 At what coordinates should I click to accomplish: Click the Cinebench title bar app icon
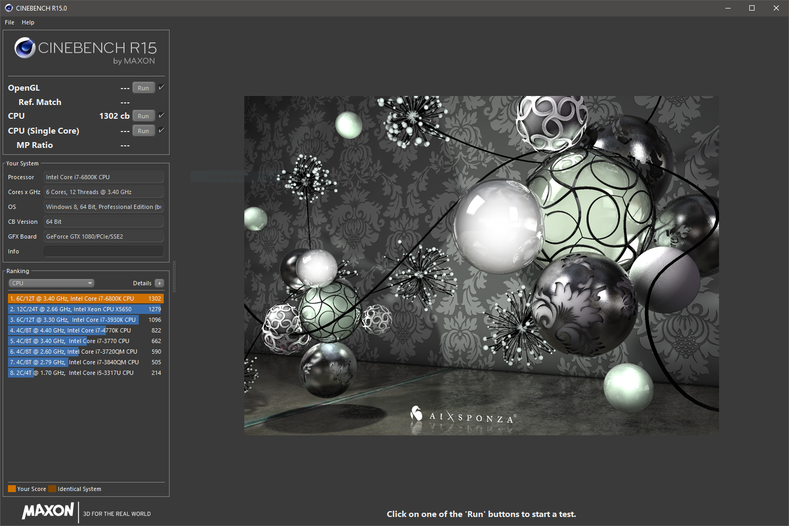coord(8,8)
